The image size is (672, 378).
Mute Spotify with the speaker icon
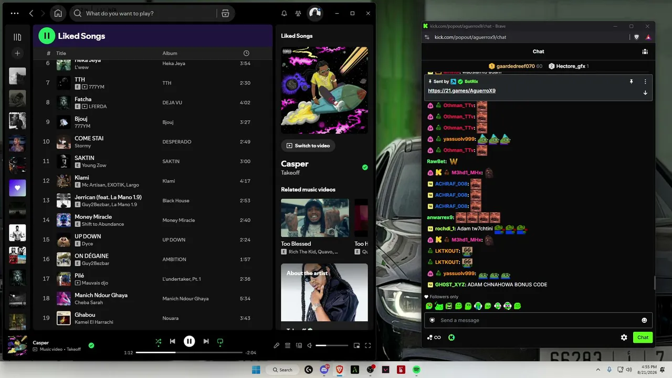coord(310,345)
